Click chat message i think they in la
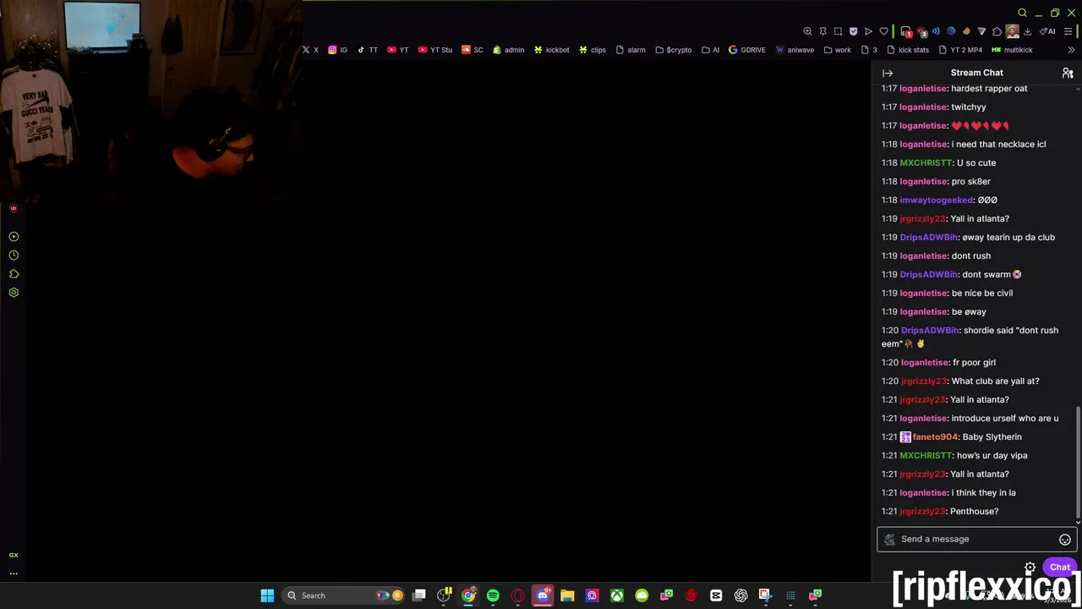Image resolution: width=1082 pixels, height=609 pixels. 983,493
